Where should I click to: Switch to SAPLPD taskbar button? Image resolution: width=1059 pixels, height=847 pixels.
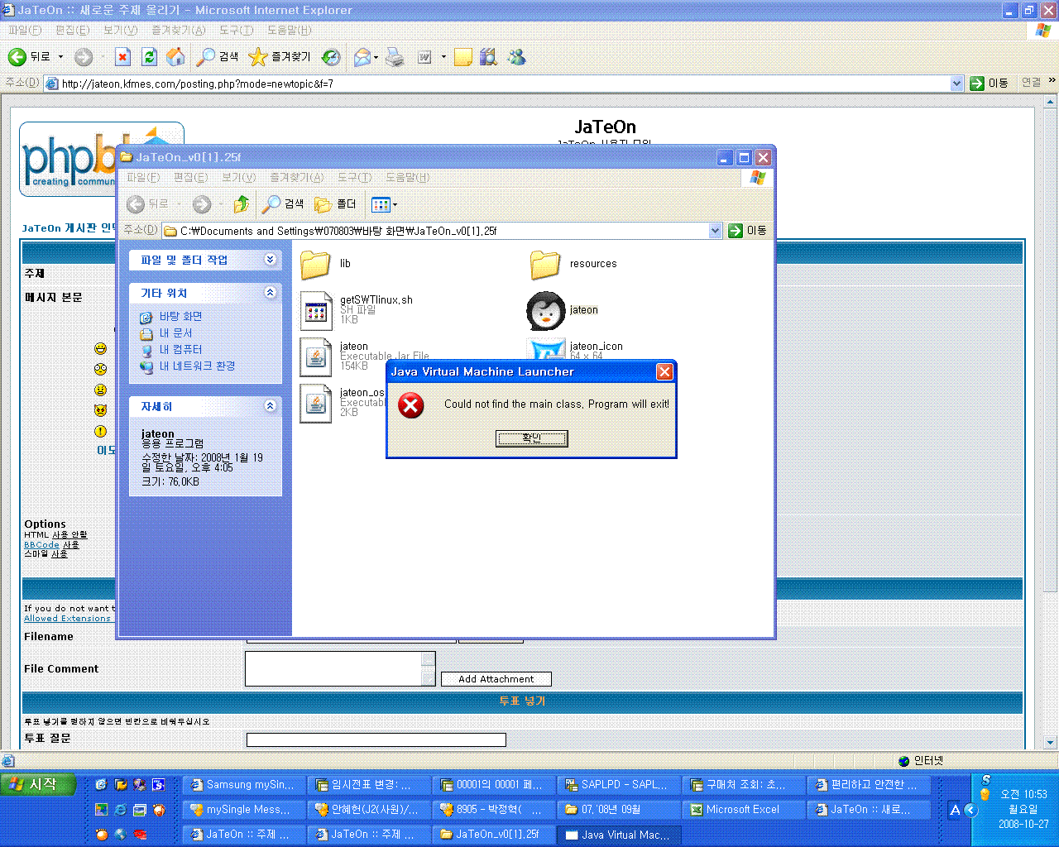618,785
